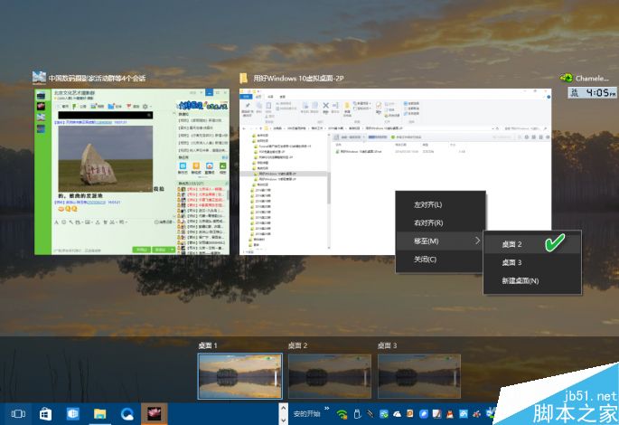Select the QQ chat window preview

[132, 172]
